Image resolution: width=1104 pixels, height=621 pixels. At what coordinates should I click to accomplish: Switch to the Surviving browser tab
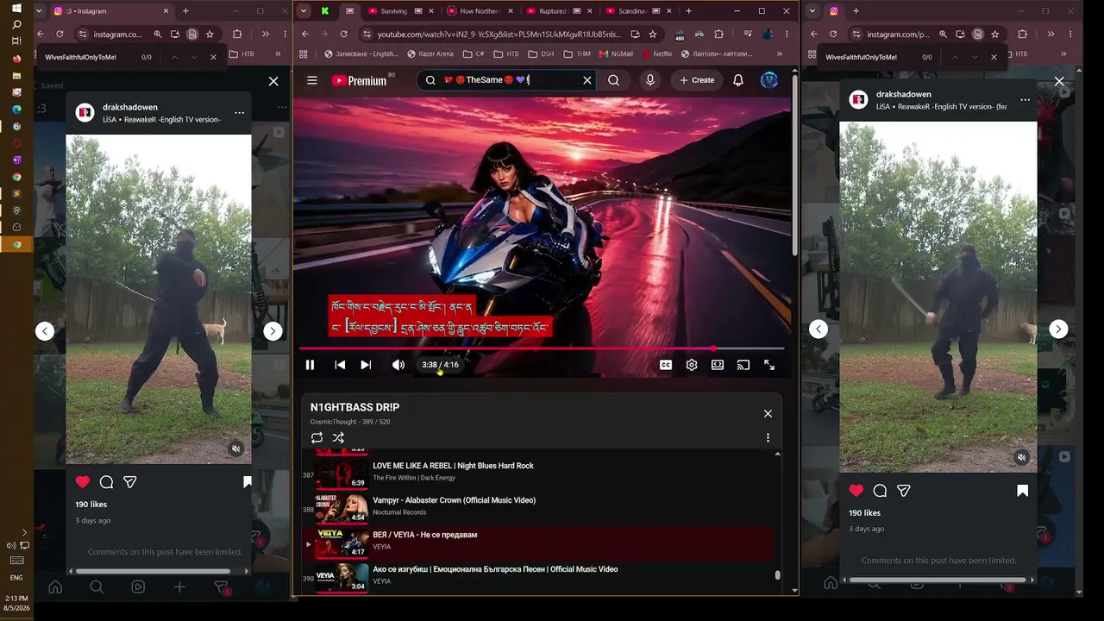click(395, 11)
